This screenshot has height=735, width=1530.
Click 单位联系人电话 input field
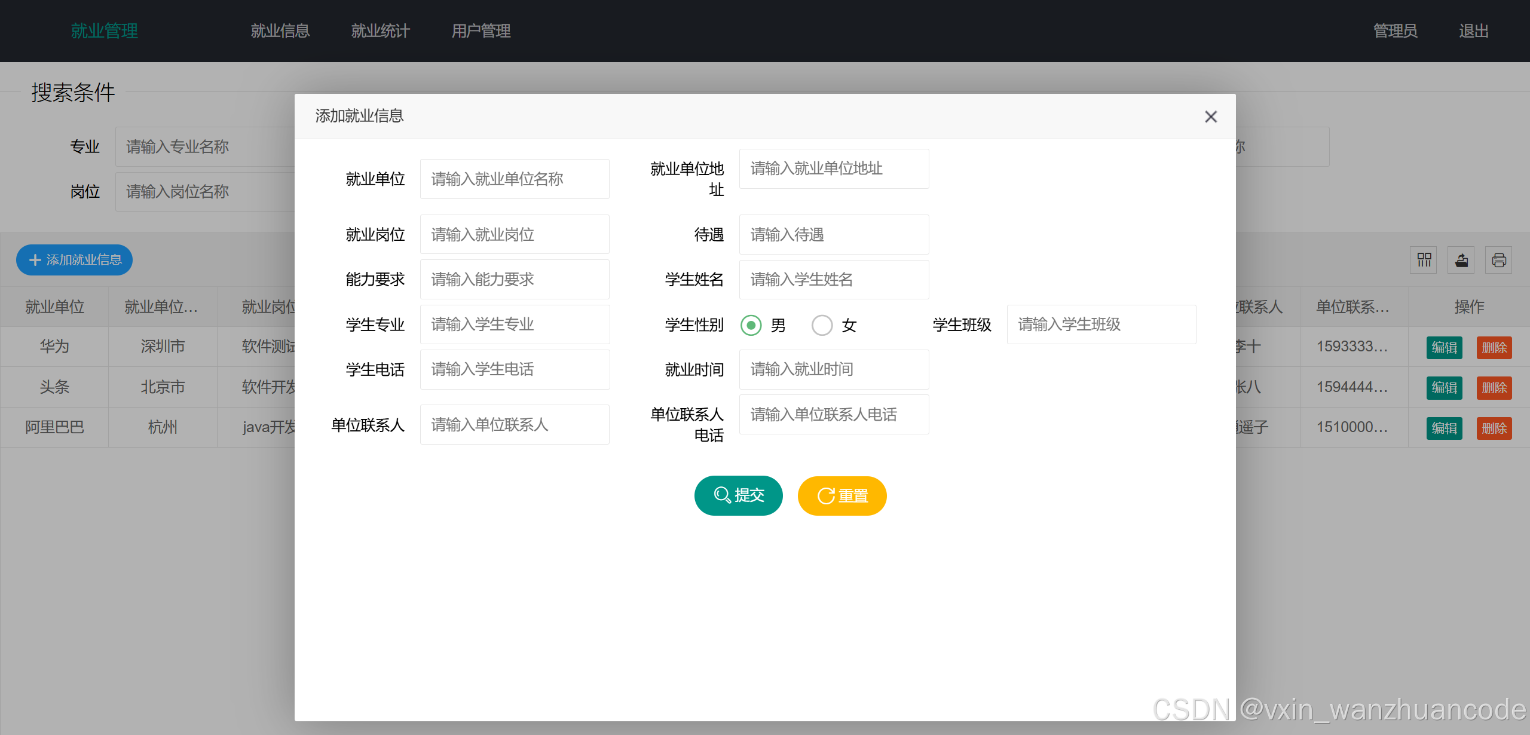(x=834, y=414)
